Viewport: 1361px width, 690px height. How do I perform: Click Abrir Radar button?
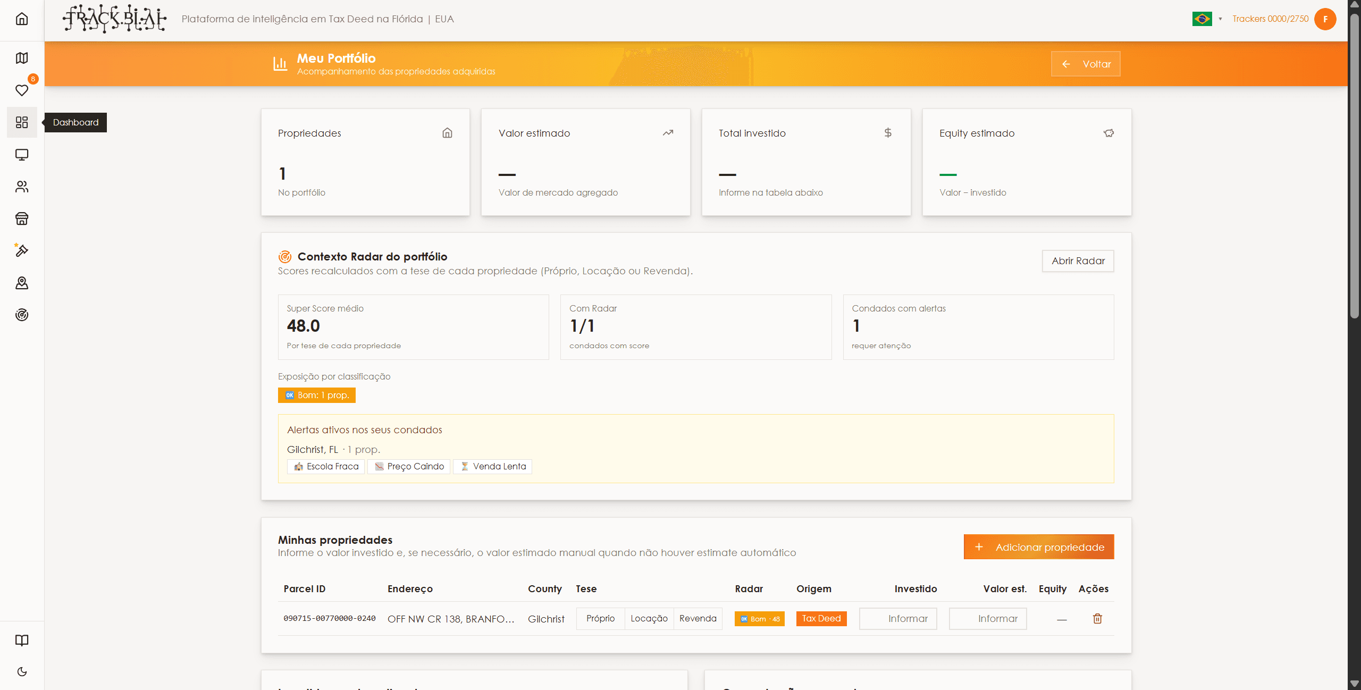pos(1078,261)
